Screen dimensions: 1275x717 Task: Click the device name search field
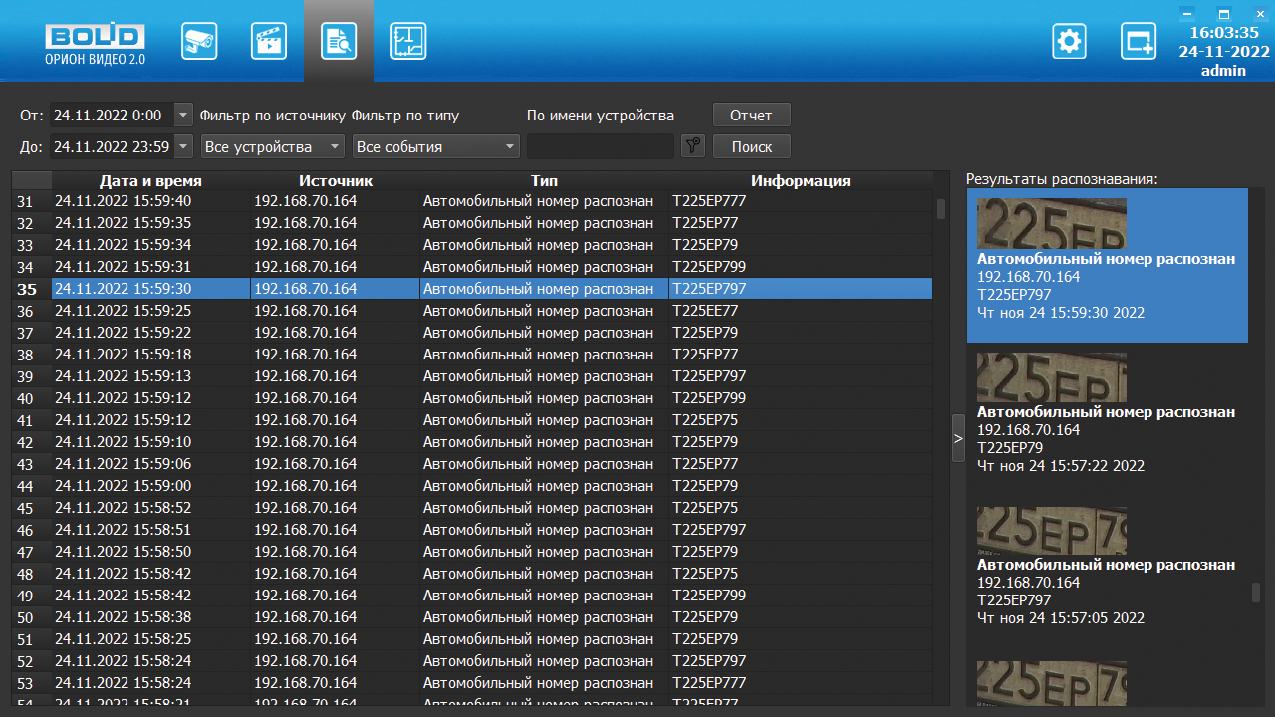click(601, 146)
